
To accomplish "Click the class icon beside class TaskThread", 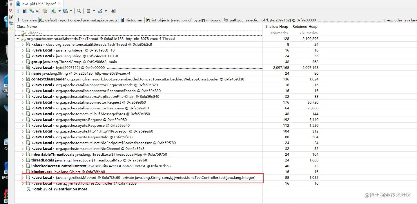I will (x=28, y=44).
